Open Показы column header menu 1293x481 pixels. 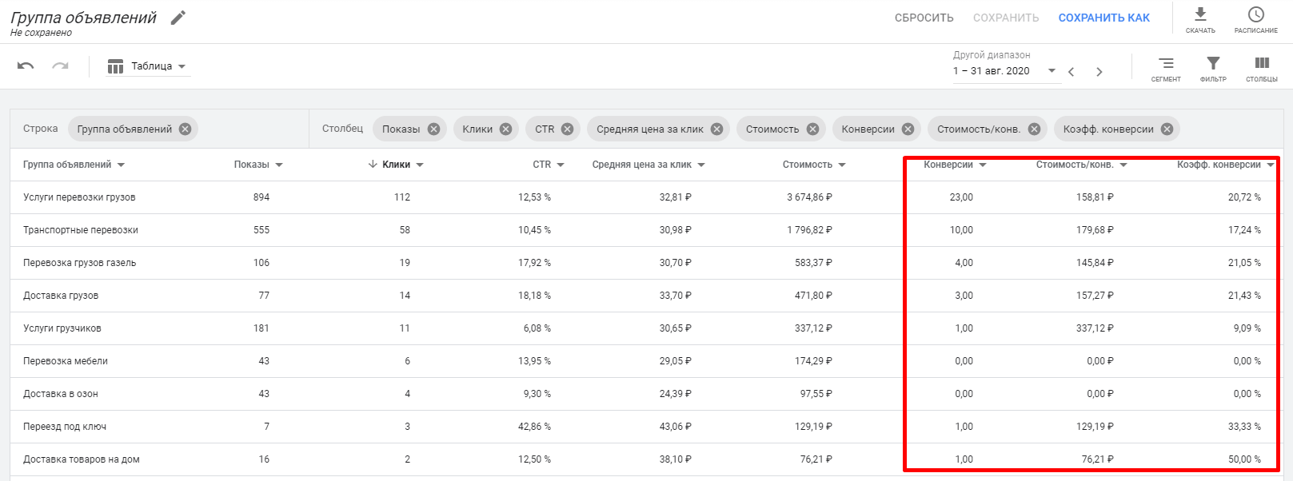[x=279, y=165]
